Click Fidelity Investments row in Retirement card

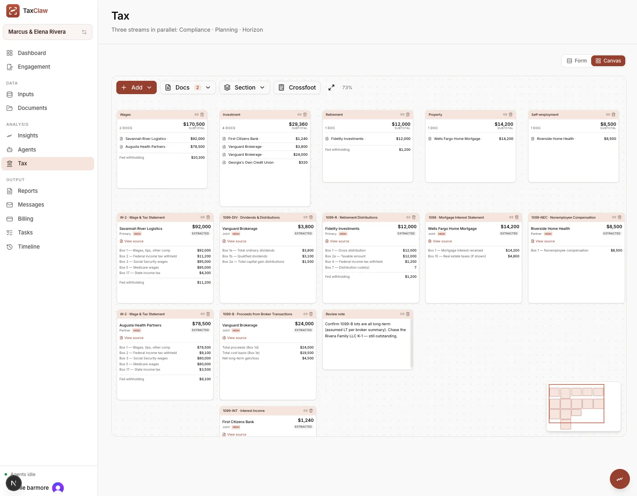368,139
